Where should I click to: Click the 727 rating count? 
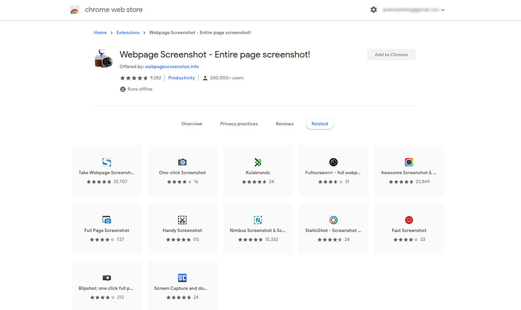(120, 240)
